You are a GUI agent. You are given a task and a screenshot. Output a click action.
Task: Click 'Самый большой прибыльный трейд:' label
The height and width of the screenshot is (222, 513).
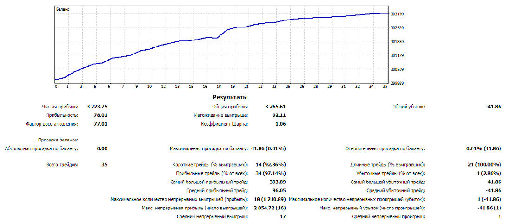(209, 182)
